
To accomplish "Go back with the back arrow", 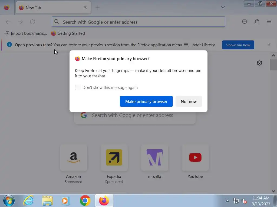I will point(8,22).
